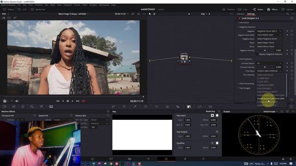Open the Workspace menu
Image resolution: width=296 pixels, height=166 pixels.
(104, 5)
